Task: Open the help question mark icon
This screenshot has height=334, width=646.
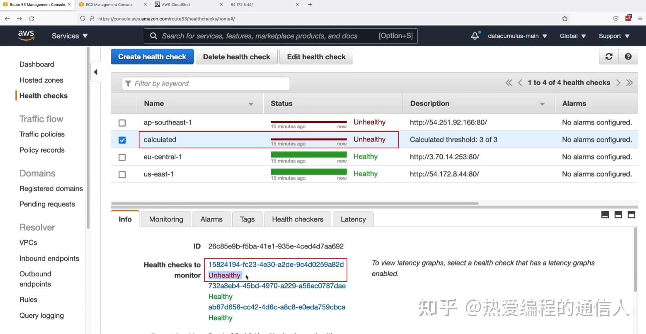Action: click(x=628, y=57)
